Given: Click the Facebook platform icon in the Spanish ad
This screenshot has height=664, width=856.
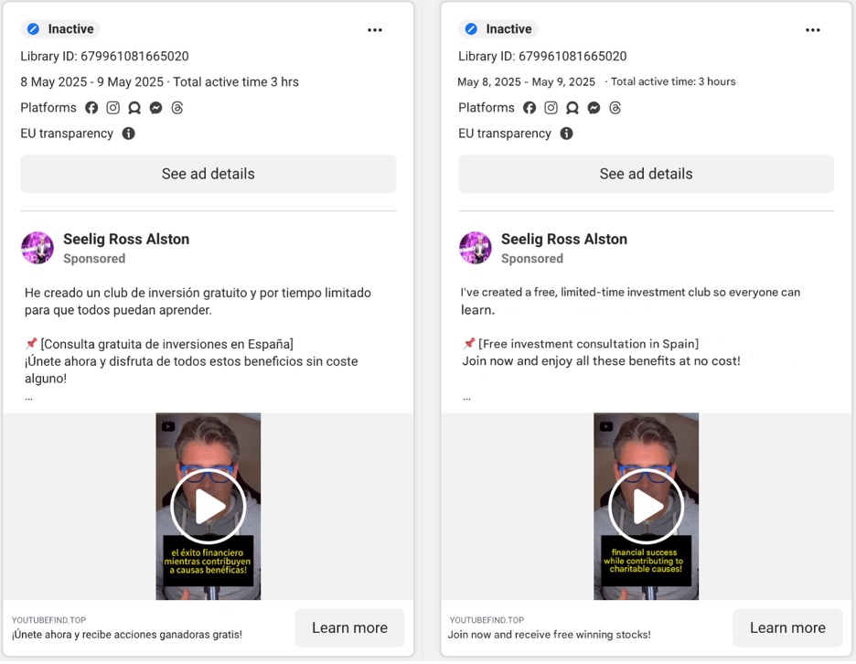Looking at the screenshot, I should [91, 108].
